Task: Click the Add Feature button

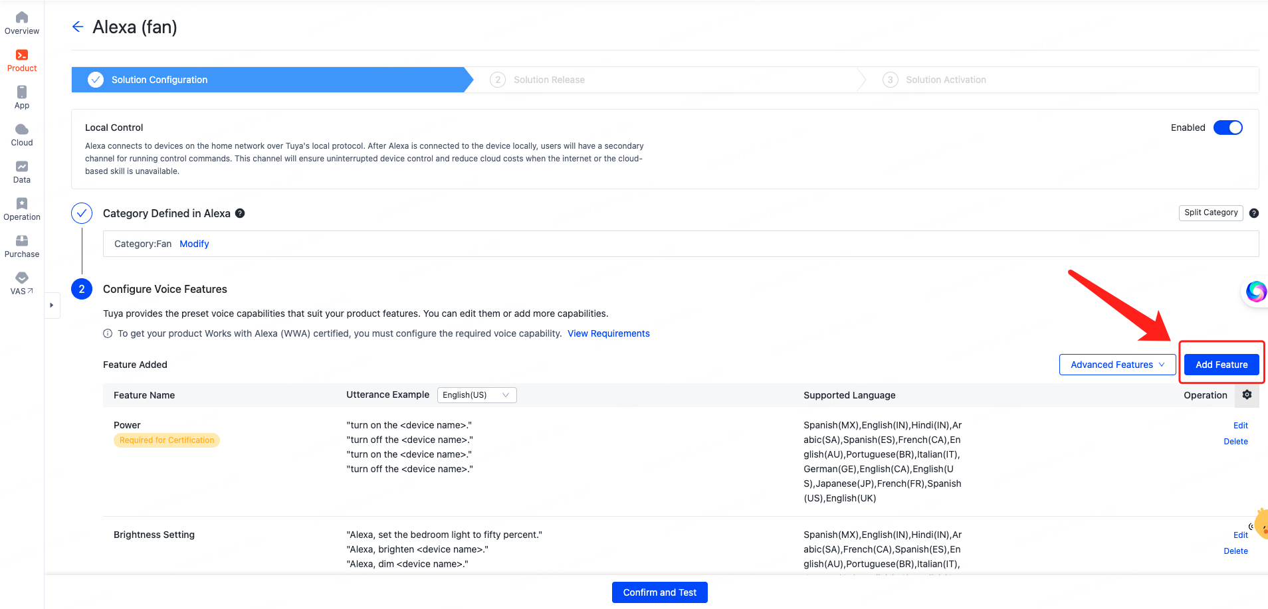Action: tap(1221, 365)
